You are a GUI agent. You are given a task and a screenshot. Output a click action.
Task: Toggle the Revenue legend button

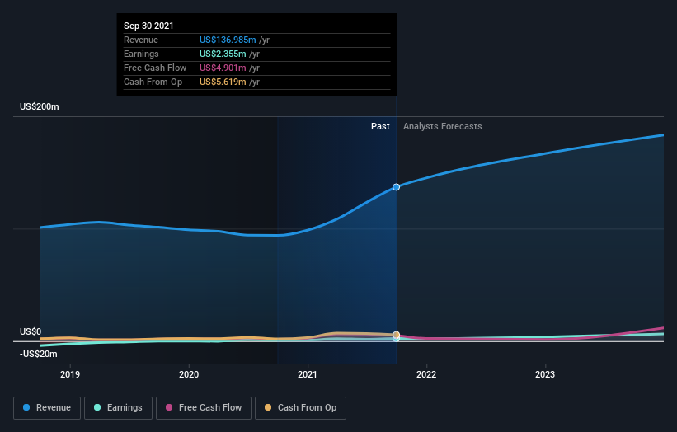pos(47,408)
